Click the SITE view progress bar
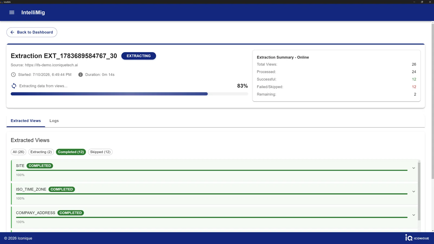The height and width of the screenshot is (244, 434). (x=212, y=170)
